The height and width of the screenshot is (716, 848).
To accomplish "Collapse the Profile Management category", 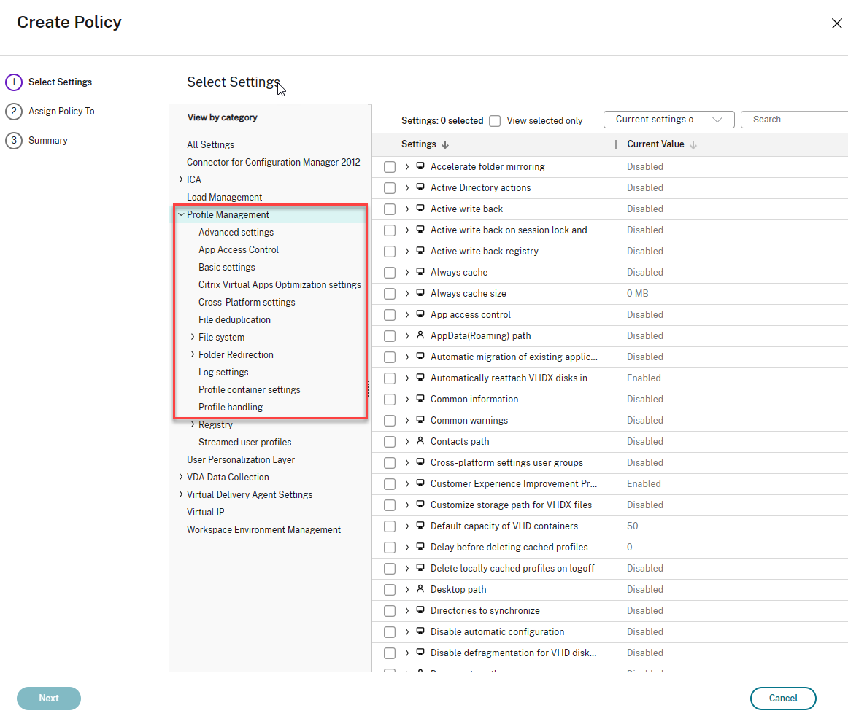I will 181,214.
